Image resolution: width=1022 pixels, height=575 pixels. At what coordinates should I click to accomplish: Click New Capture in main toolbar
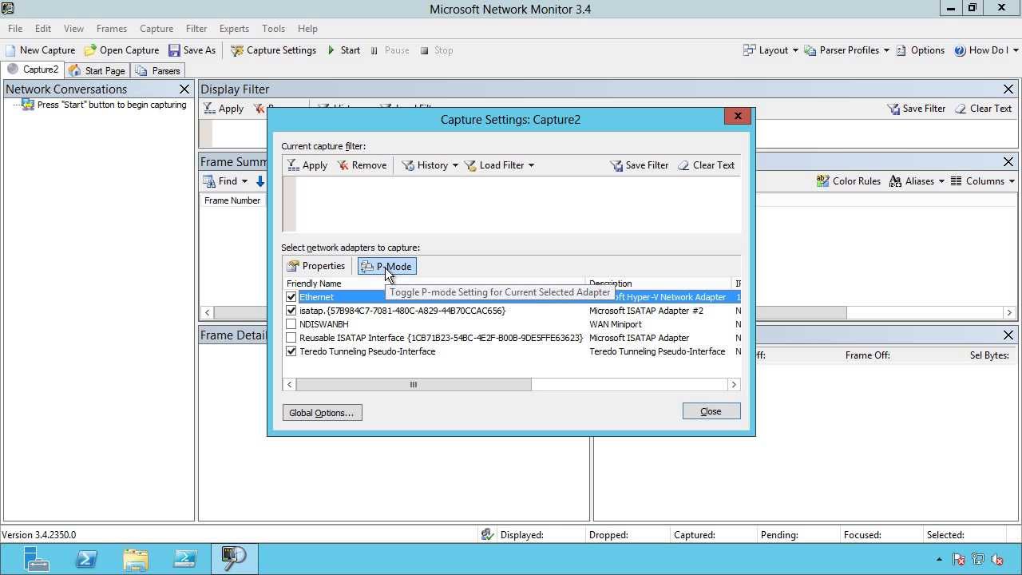click(x=40, y=50)
